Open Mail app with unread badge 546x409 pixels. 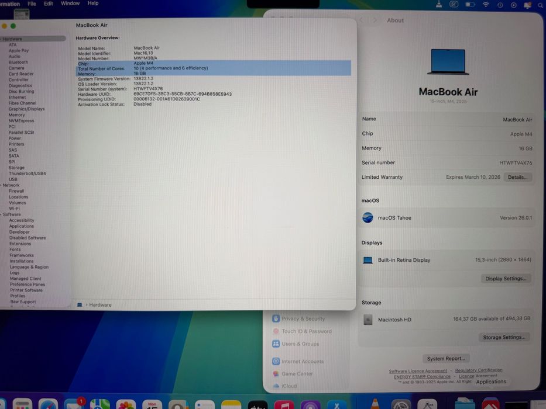[x=74, y=403]
